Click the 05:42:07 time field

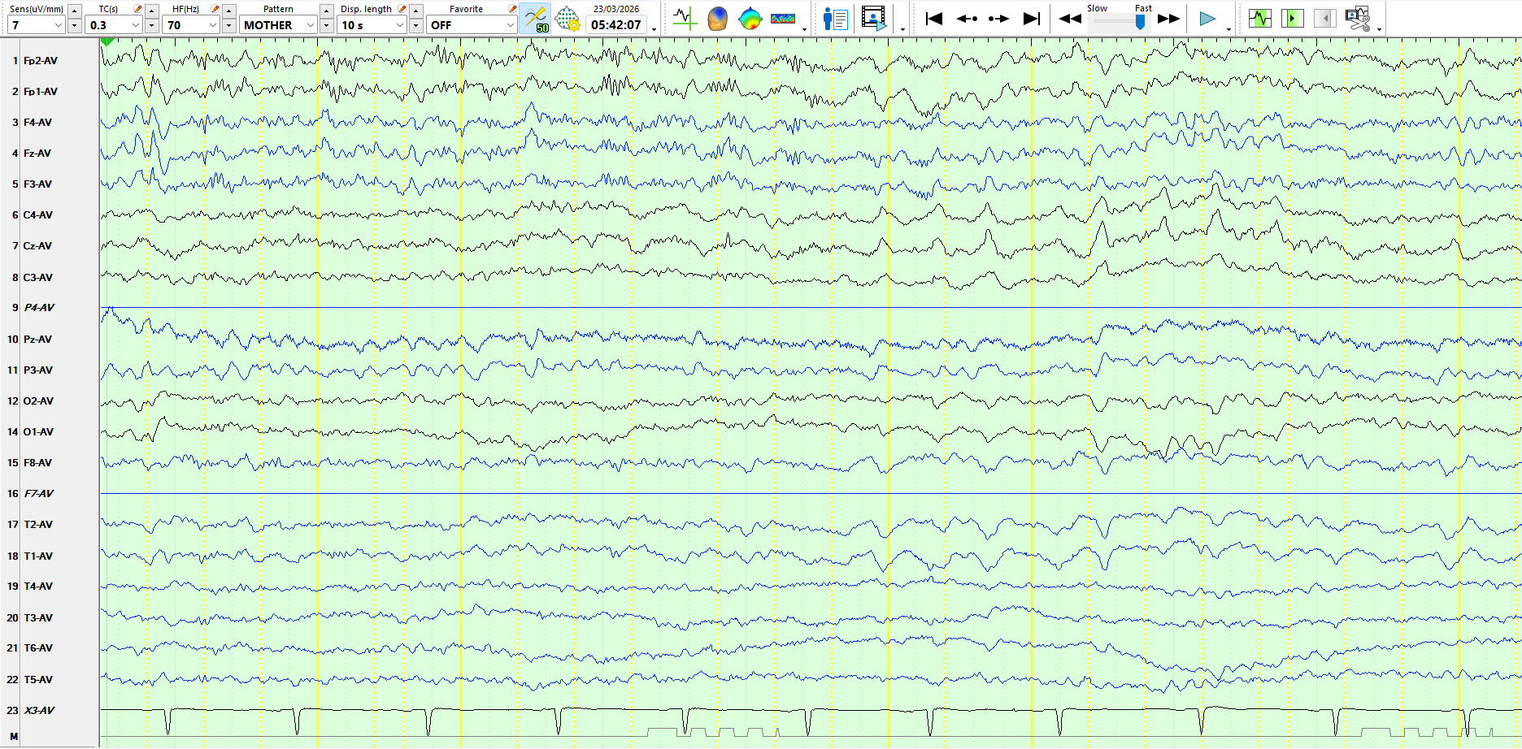(x=615, y=25)
